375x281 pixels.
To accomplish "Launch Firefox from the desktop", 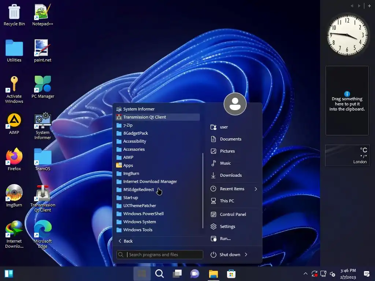I will point(14,159).
